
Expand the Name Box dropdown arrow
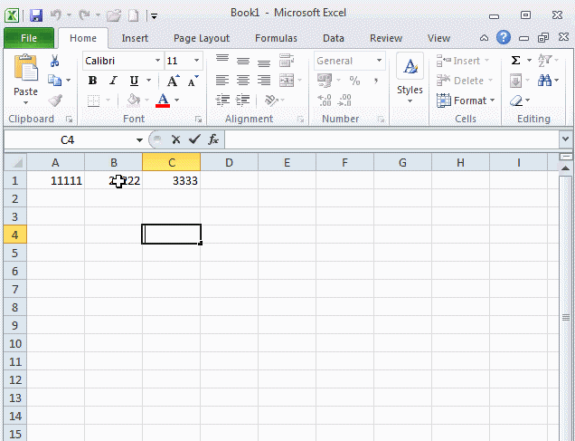(x=139, y=139)
